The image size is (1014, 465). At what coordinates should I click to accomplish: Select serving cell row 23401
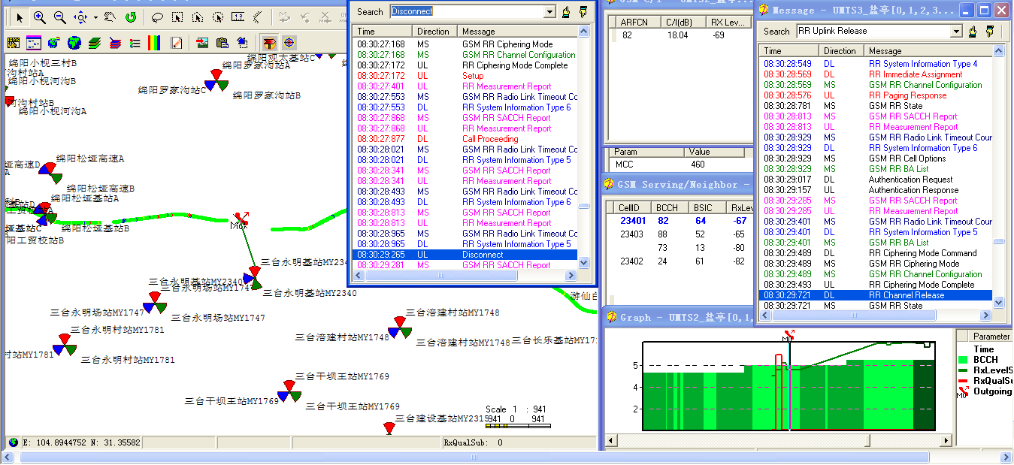[x=680, y=221]
